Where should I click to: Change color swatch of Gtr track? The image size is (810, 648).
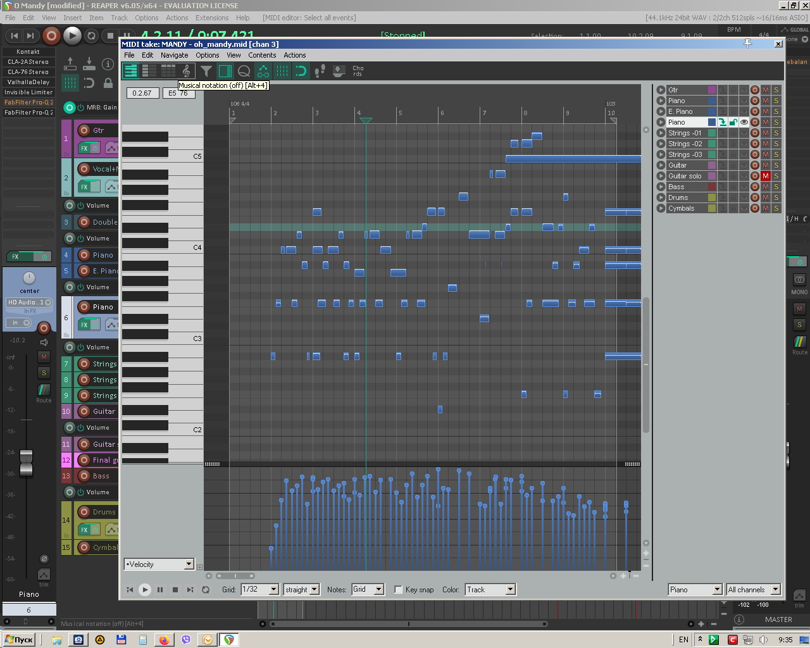click(712, 90)
